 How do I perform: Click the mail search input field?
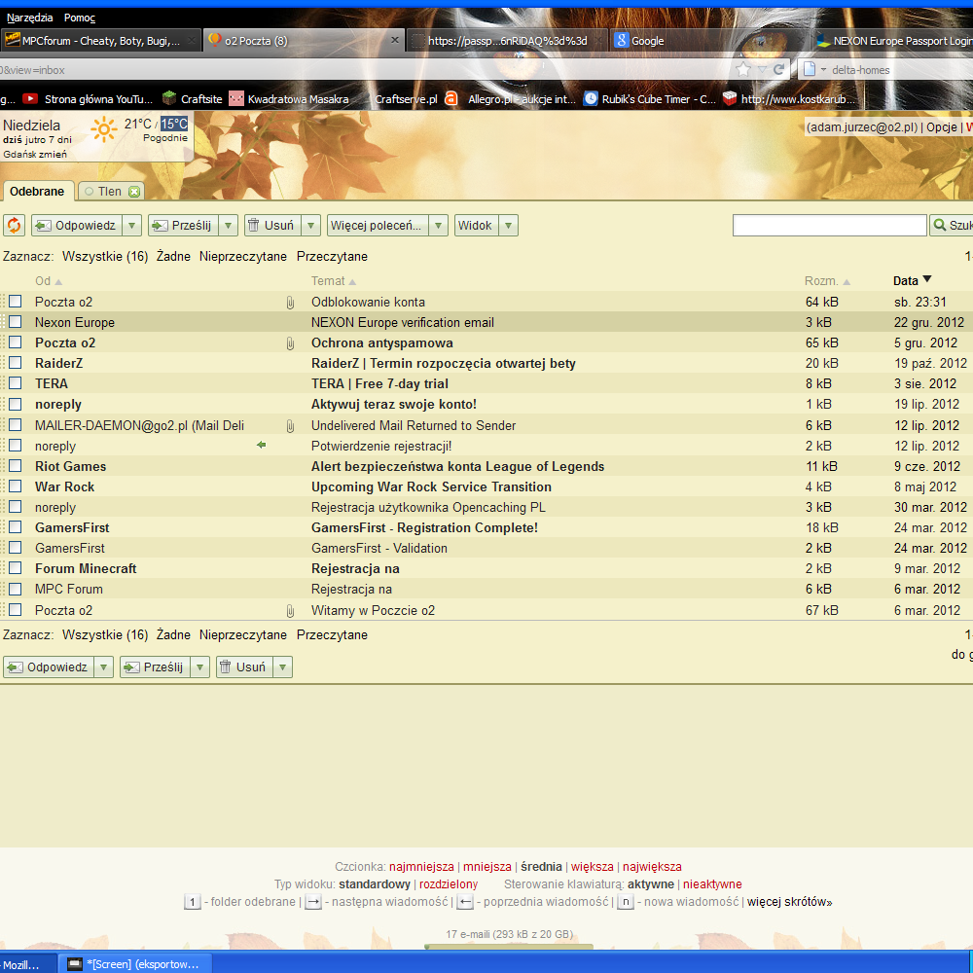[x=829, y=226]
